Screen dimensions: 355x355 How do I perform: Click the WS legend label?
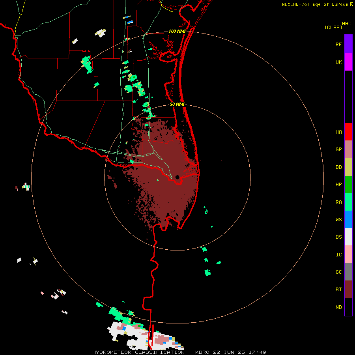pyautogui.click(x=338, y=220)
